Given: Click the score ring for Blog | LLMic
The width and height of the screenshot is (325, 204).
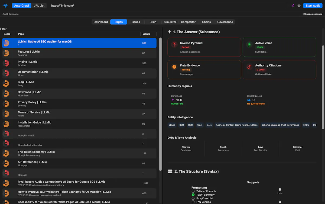Looking at the screenshot, I should (x=6, y=83).
